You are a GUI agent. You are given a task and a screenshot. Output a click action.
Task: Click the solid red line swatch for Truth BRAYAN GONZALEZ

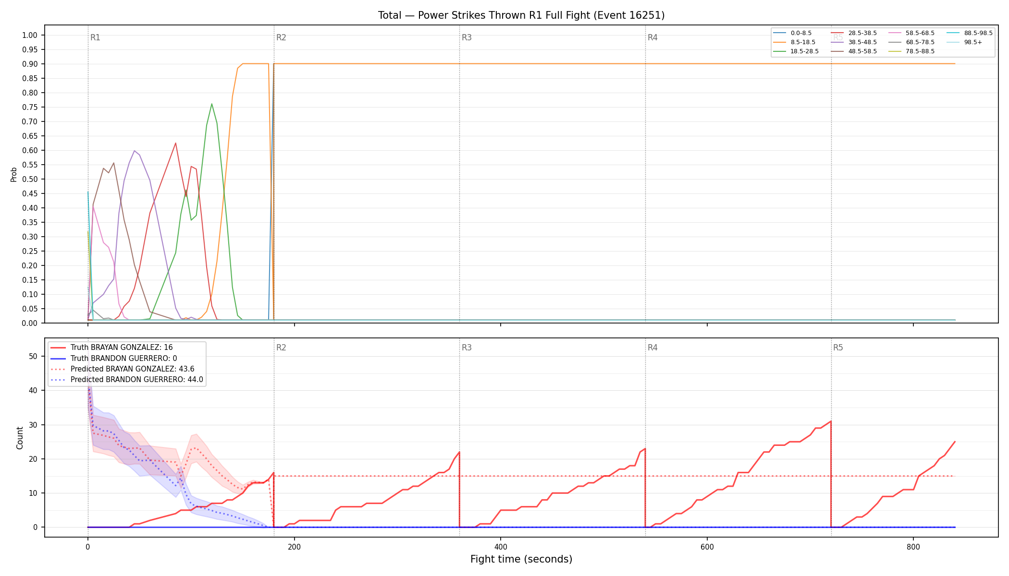[58, 348]
